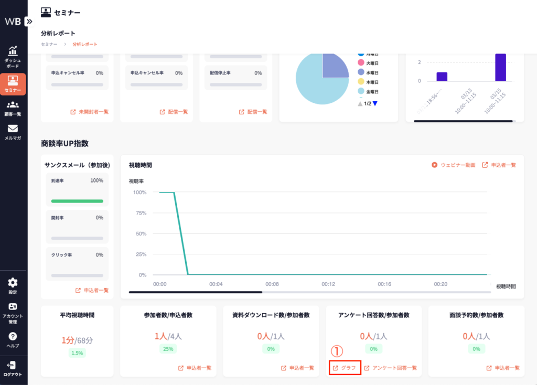Open 設定 gear icon in sidebar
Image resolution: width=537 pixels, height=385 pixels.
click(x=13, y=283)
